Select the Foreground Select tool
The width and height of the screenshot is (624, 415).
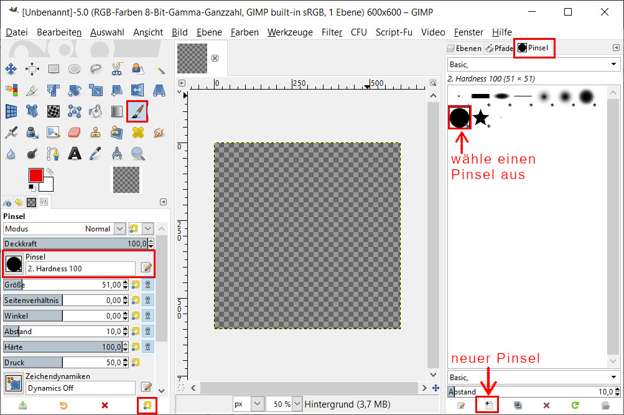137,69
